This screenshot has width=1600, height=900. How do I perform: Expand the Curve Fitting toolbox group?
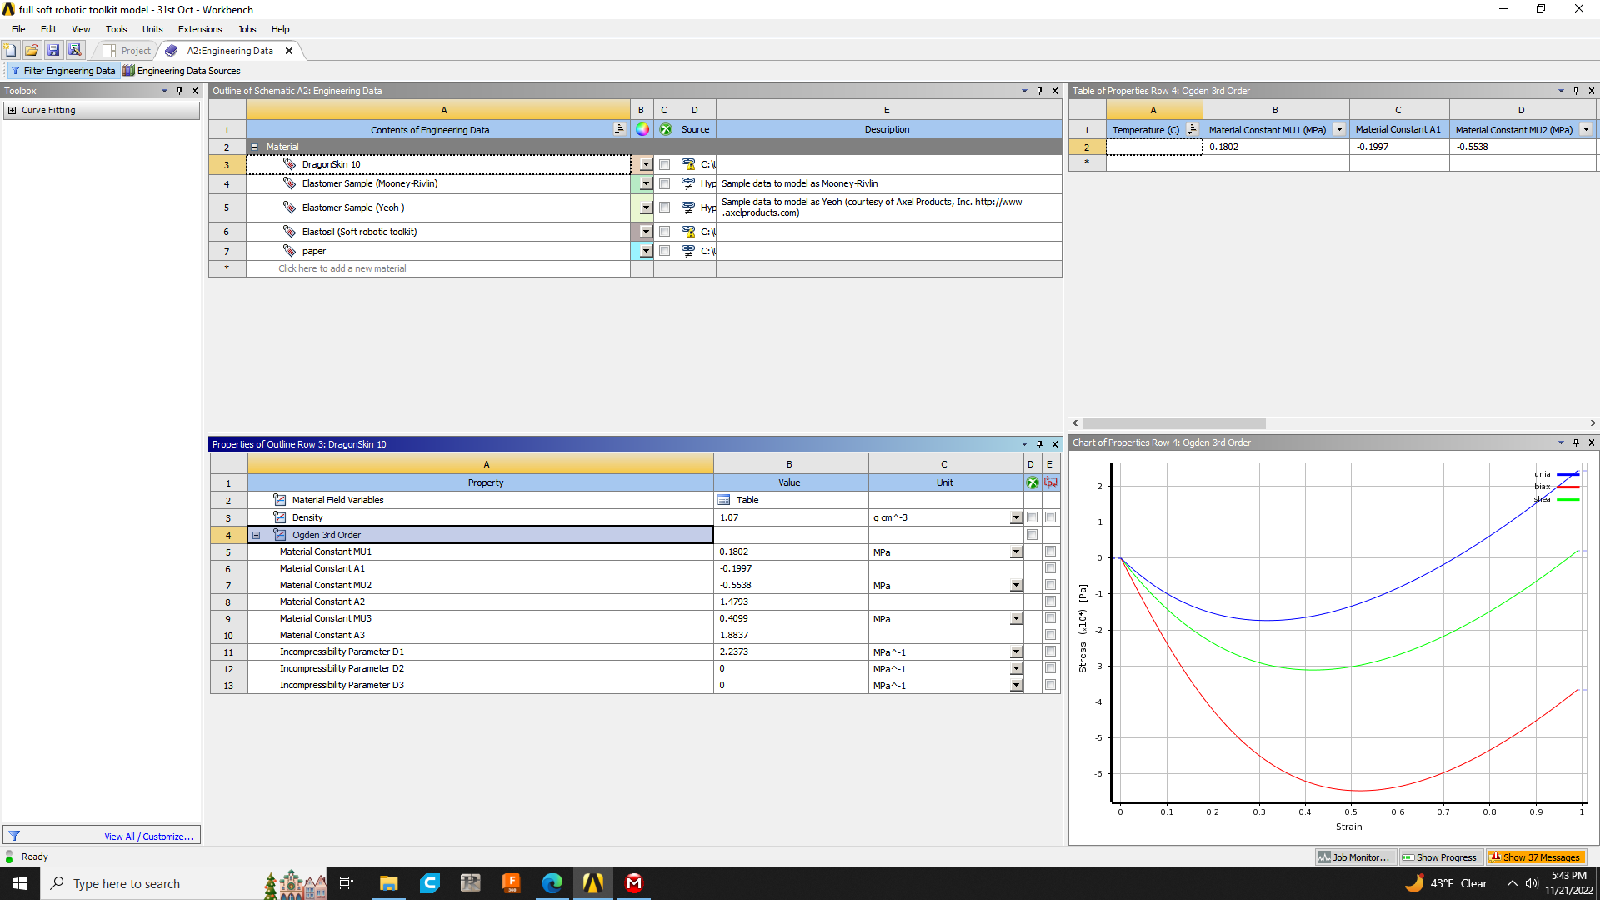coord(12,110)
